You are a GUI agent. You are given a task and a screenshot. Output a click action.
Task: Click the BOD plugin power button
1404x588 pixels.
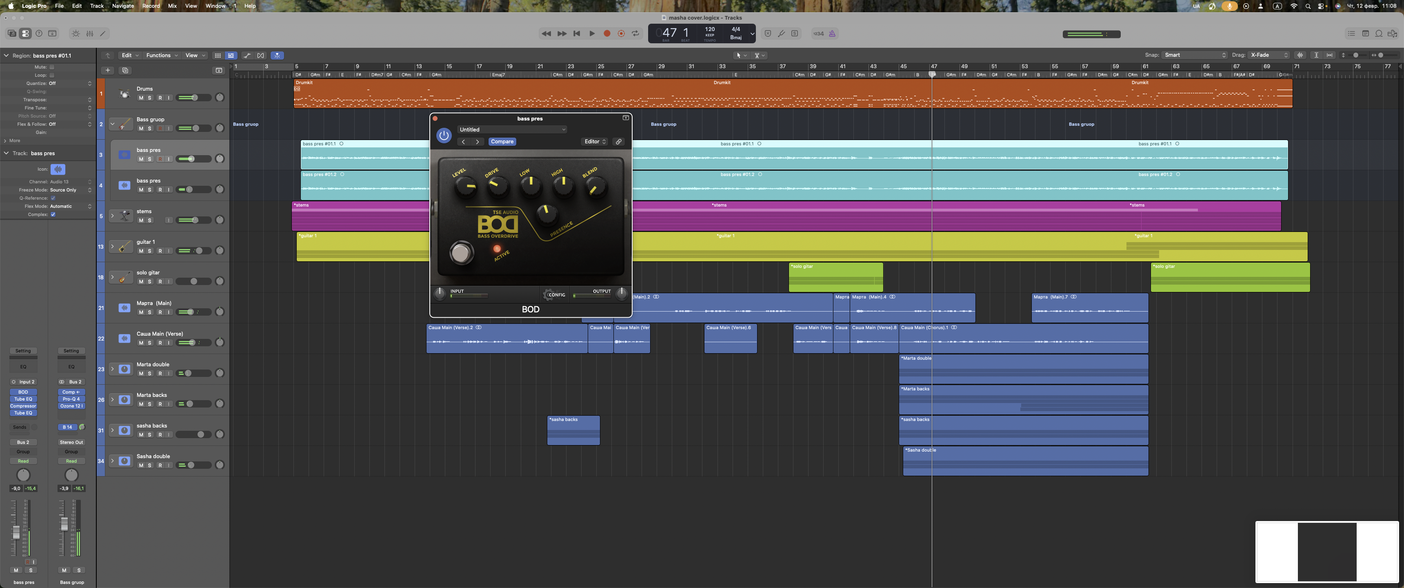point(444,135)
